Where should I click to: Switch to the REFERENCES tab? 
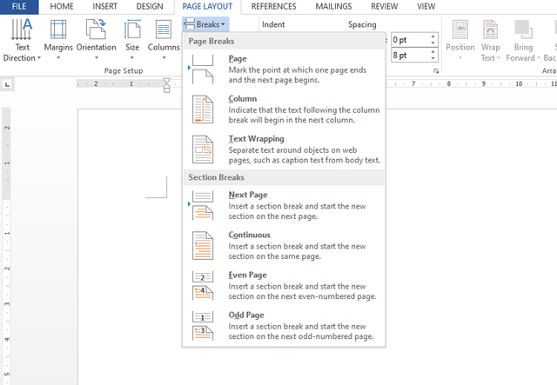(x=273, y=6)
